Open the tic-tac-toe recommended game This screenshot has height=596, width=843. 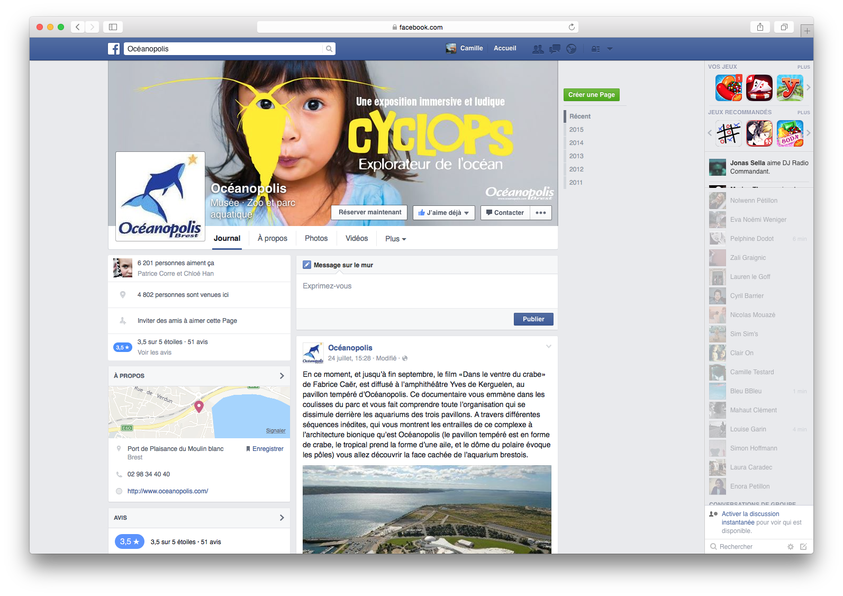(x=729, y=133)
